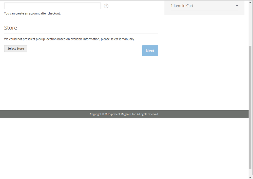The width and height of the screenshot is (253, 179).
Task: Click the divider under the cart title
Action: coord(204,10)
